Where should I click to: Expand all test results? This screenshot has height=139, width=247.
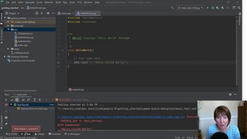click(x=35, y=100)
